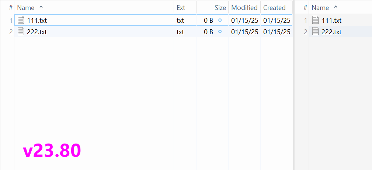Select 111.txt file name in the left pane
The image size is (372, 170).
tap(37, 21)
